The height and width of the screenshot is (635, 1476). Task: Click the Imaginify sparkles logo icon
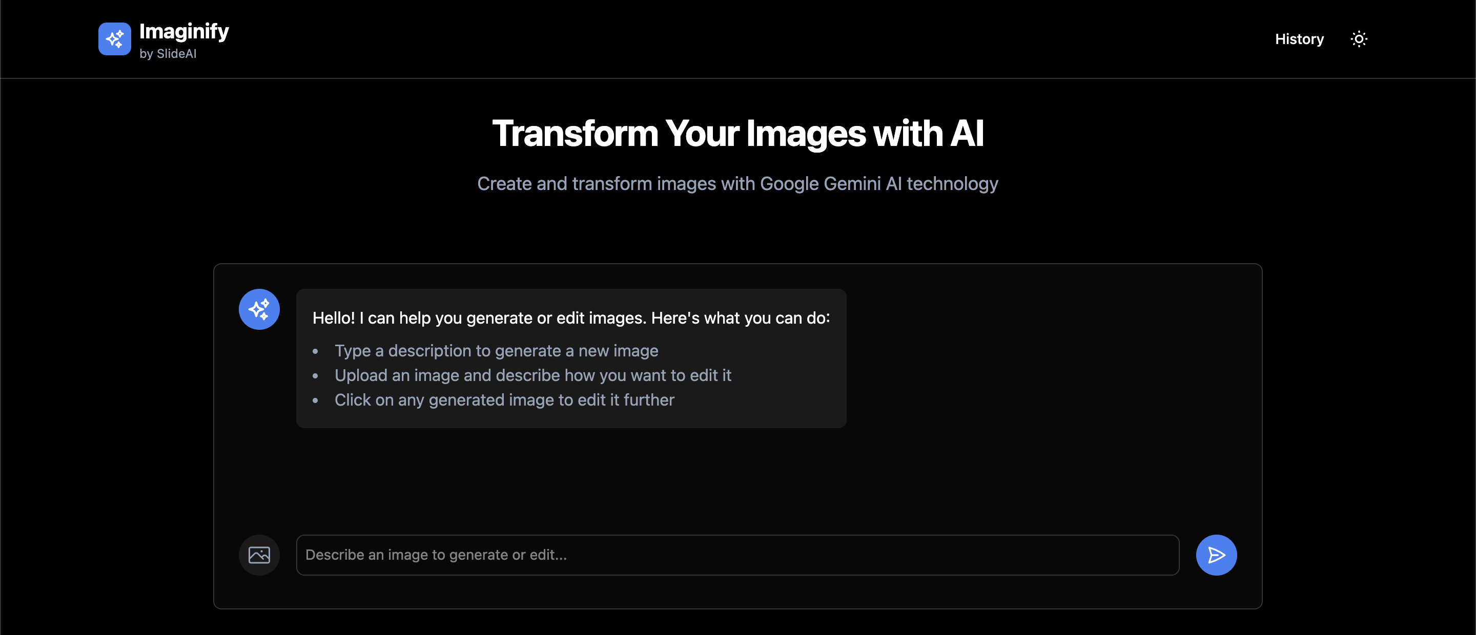115,38
